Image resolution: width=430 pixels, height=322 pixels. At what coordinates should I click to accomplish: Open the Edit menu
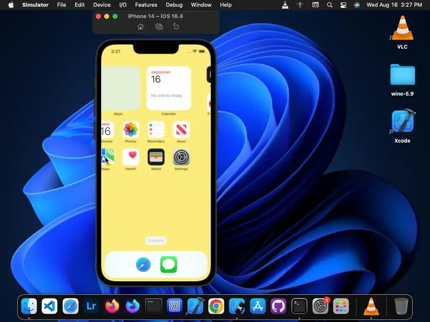pos(79,5)
